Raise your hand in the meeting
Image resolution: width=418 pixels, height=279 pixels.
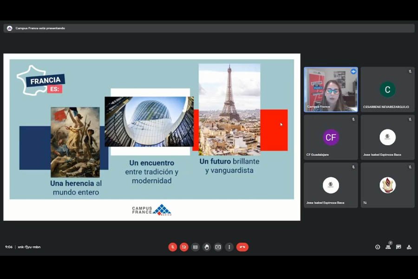point(207,247)
